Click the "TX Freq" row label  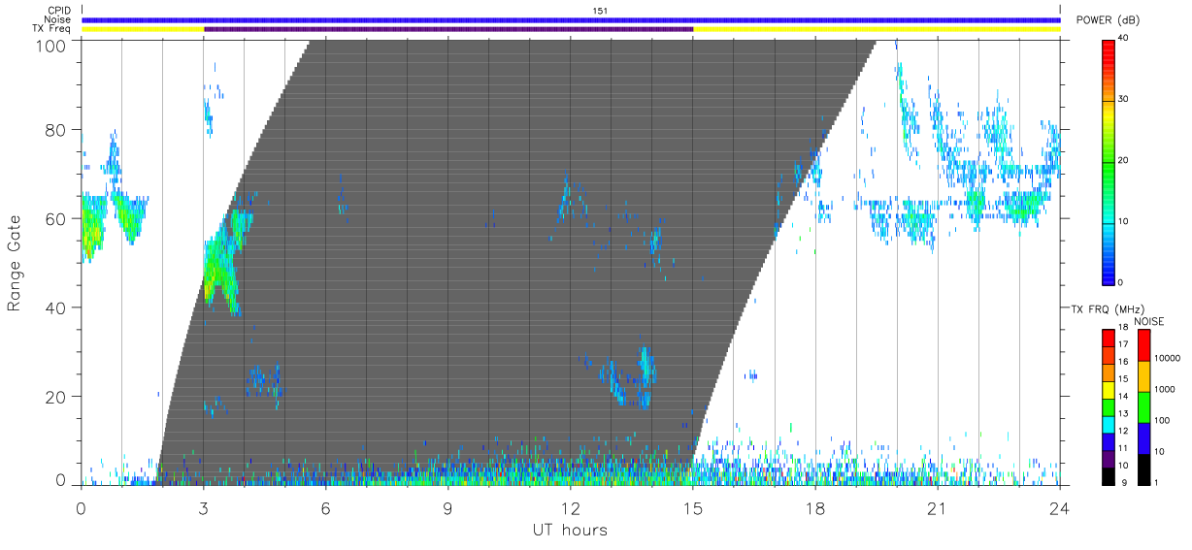click(x=52, y=29)
